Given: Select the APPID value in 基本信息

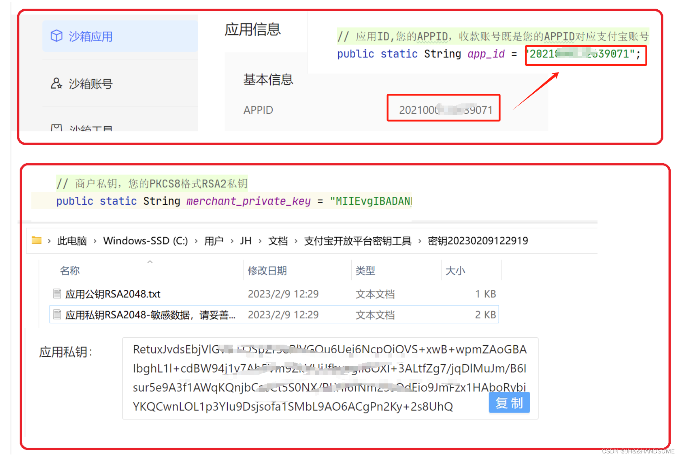Looking at the screenshot, I should click(x=445, y=110).
